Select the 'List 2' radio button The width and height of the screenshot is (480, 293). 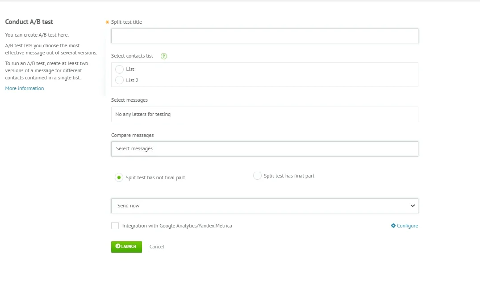pyautogui.click(x=119, y=80)
